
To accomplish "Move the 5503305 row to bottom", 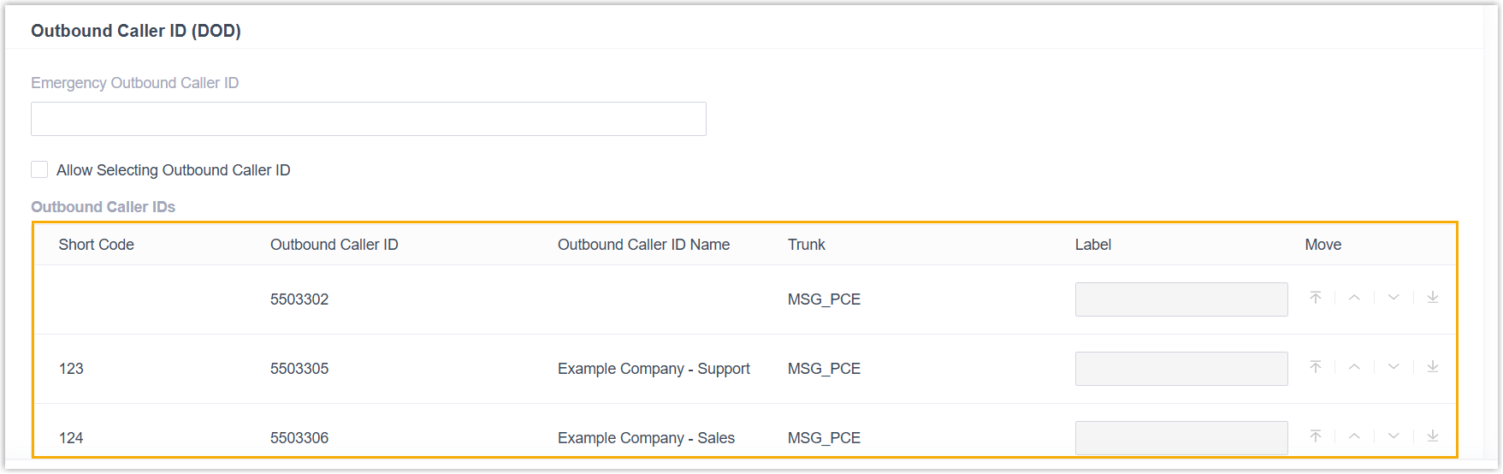I will pos(1433,367).
